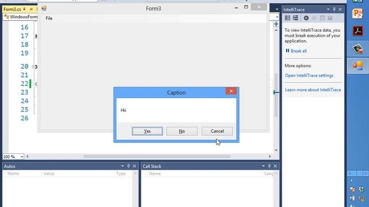Toggle auto-hide pin on the IntelliTrace panel
The image size is (369, 207).
tap(334, 10)
